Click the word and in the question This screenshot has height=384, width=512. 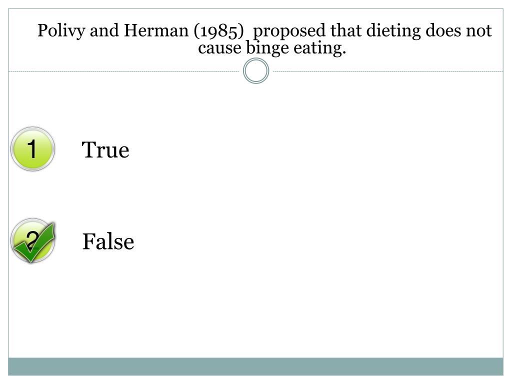pos(104,30)
